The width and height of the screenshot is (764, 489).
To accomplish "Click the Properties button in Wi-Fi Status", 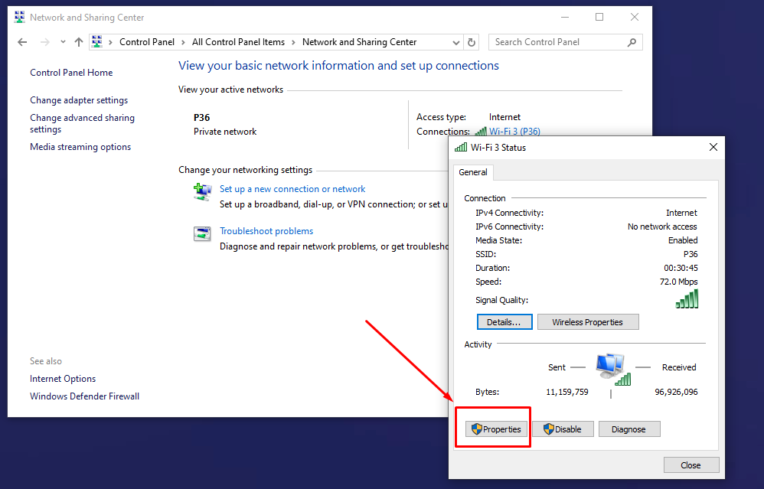I will tap(497, 429).
